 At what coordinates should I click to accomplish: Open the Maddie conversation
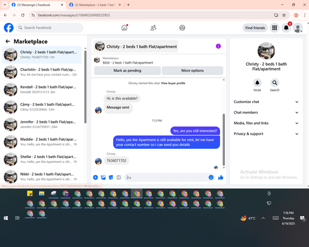point(42,141)
